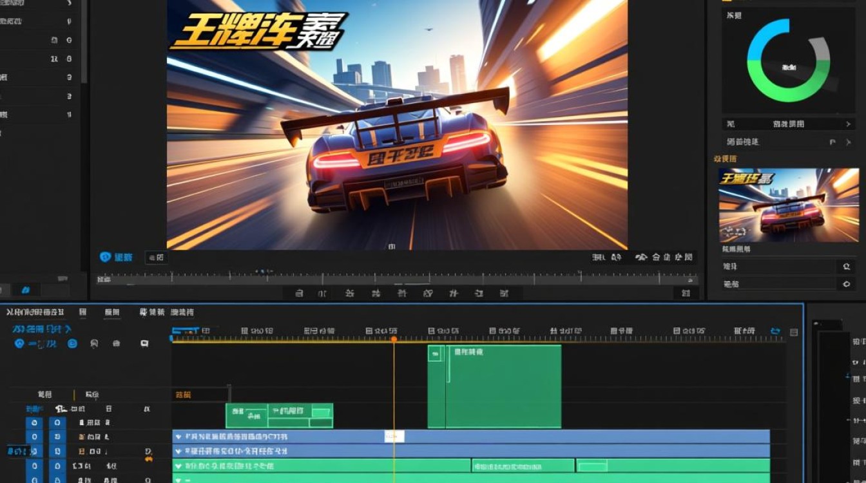The height and width of the screenshot is (483, 866).
Task: Click the second blue circle icon in timeline toolbar
Action: (x=72, y=344)
